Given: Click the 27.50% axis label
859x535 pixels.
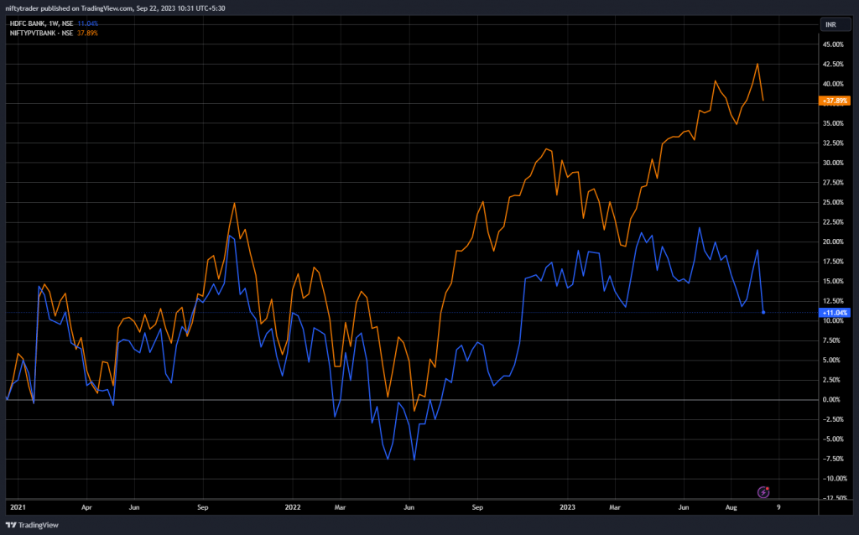Looking at the screenshot, I should coord(833,183).
